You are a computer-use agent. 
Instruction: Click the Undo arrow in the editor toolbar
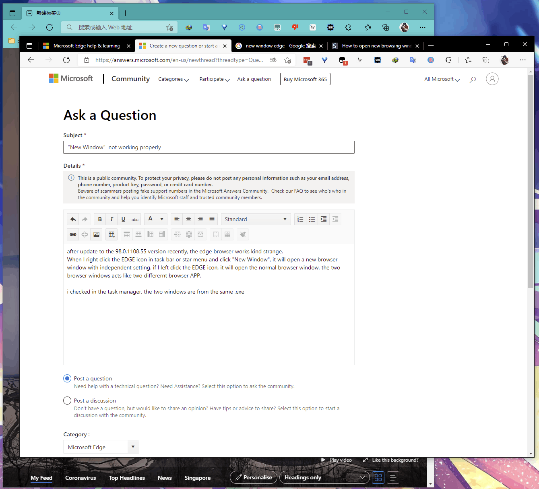[x=73, y=219]
